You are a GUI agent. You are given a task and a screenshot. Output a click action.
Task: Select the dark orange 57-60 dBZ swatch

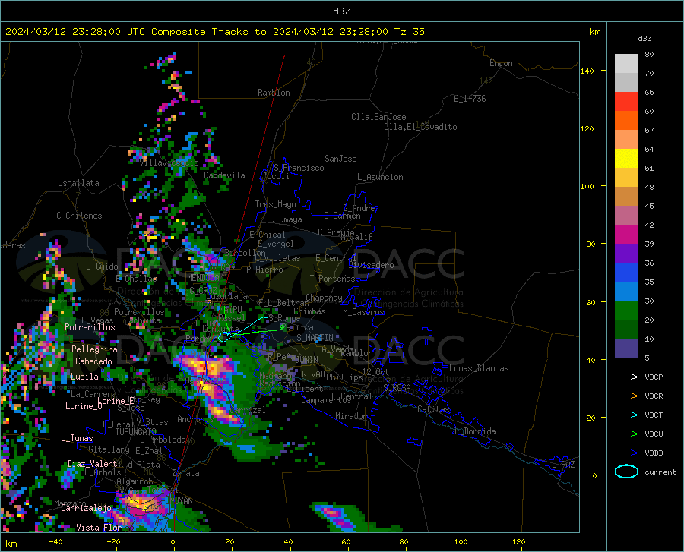(626, 121)
